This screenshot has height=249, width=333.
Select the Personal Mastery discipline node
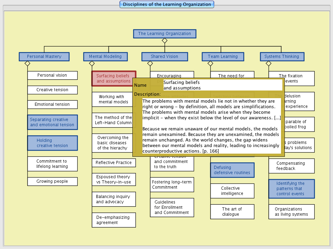pos(44,57)
